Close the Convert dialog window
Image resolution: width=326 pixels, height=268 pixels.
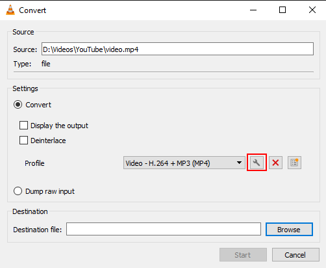tap(312, 10)
